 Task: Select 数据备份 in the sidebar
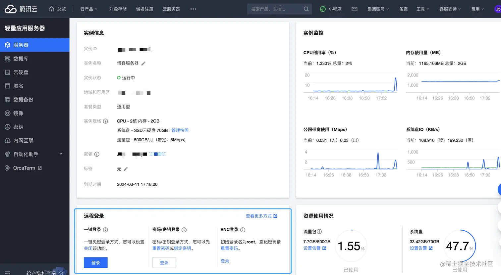(35, 100)
